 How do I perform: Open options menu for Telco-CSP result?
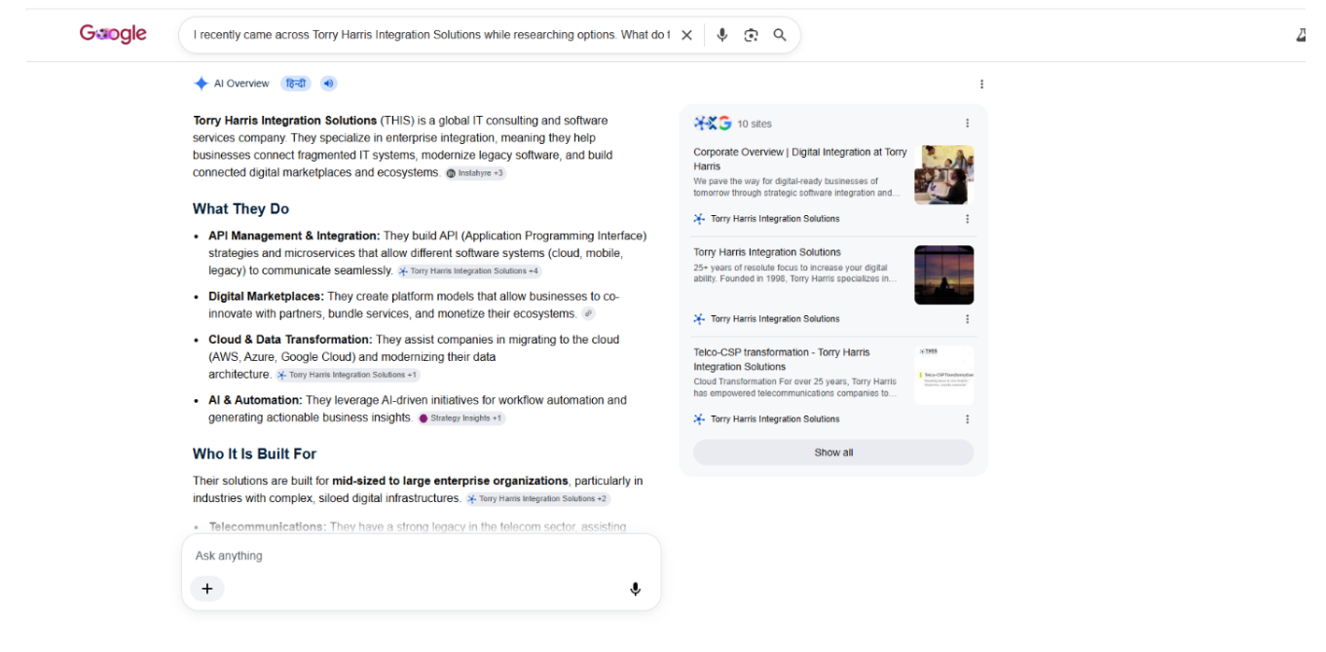(967, 419)
